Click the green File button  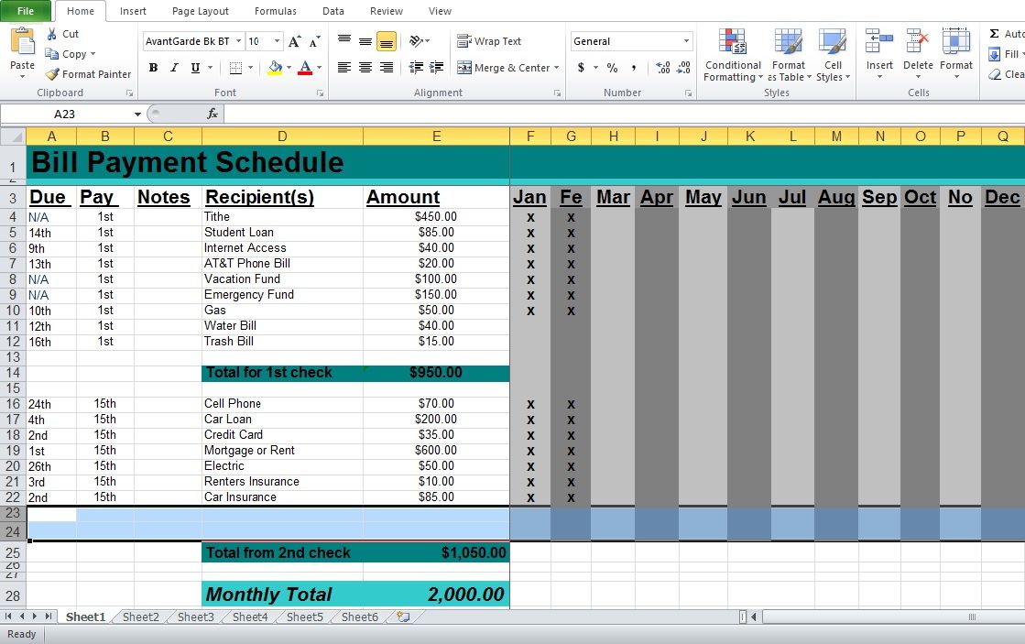pyautogui.click(x=26, y=11)
